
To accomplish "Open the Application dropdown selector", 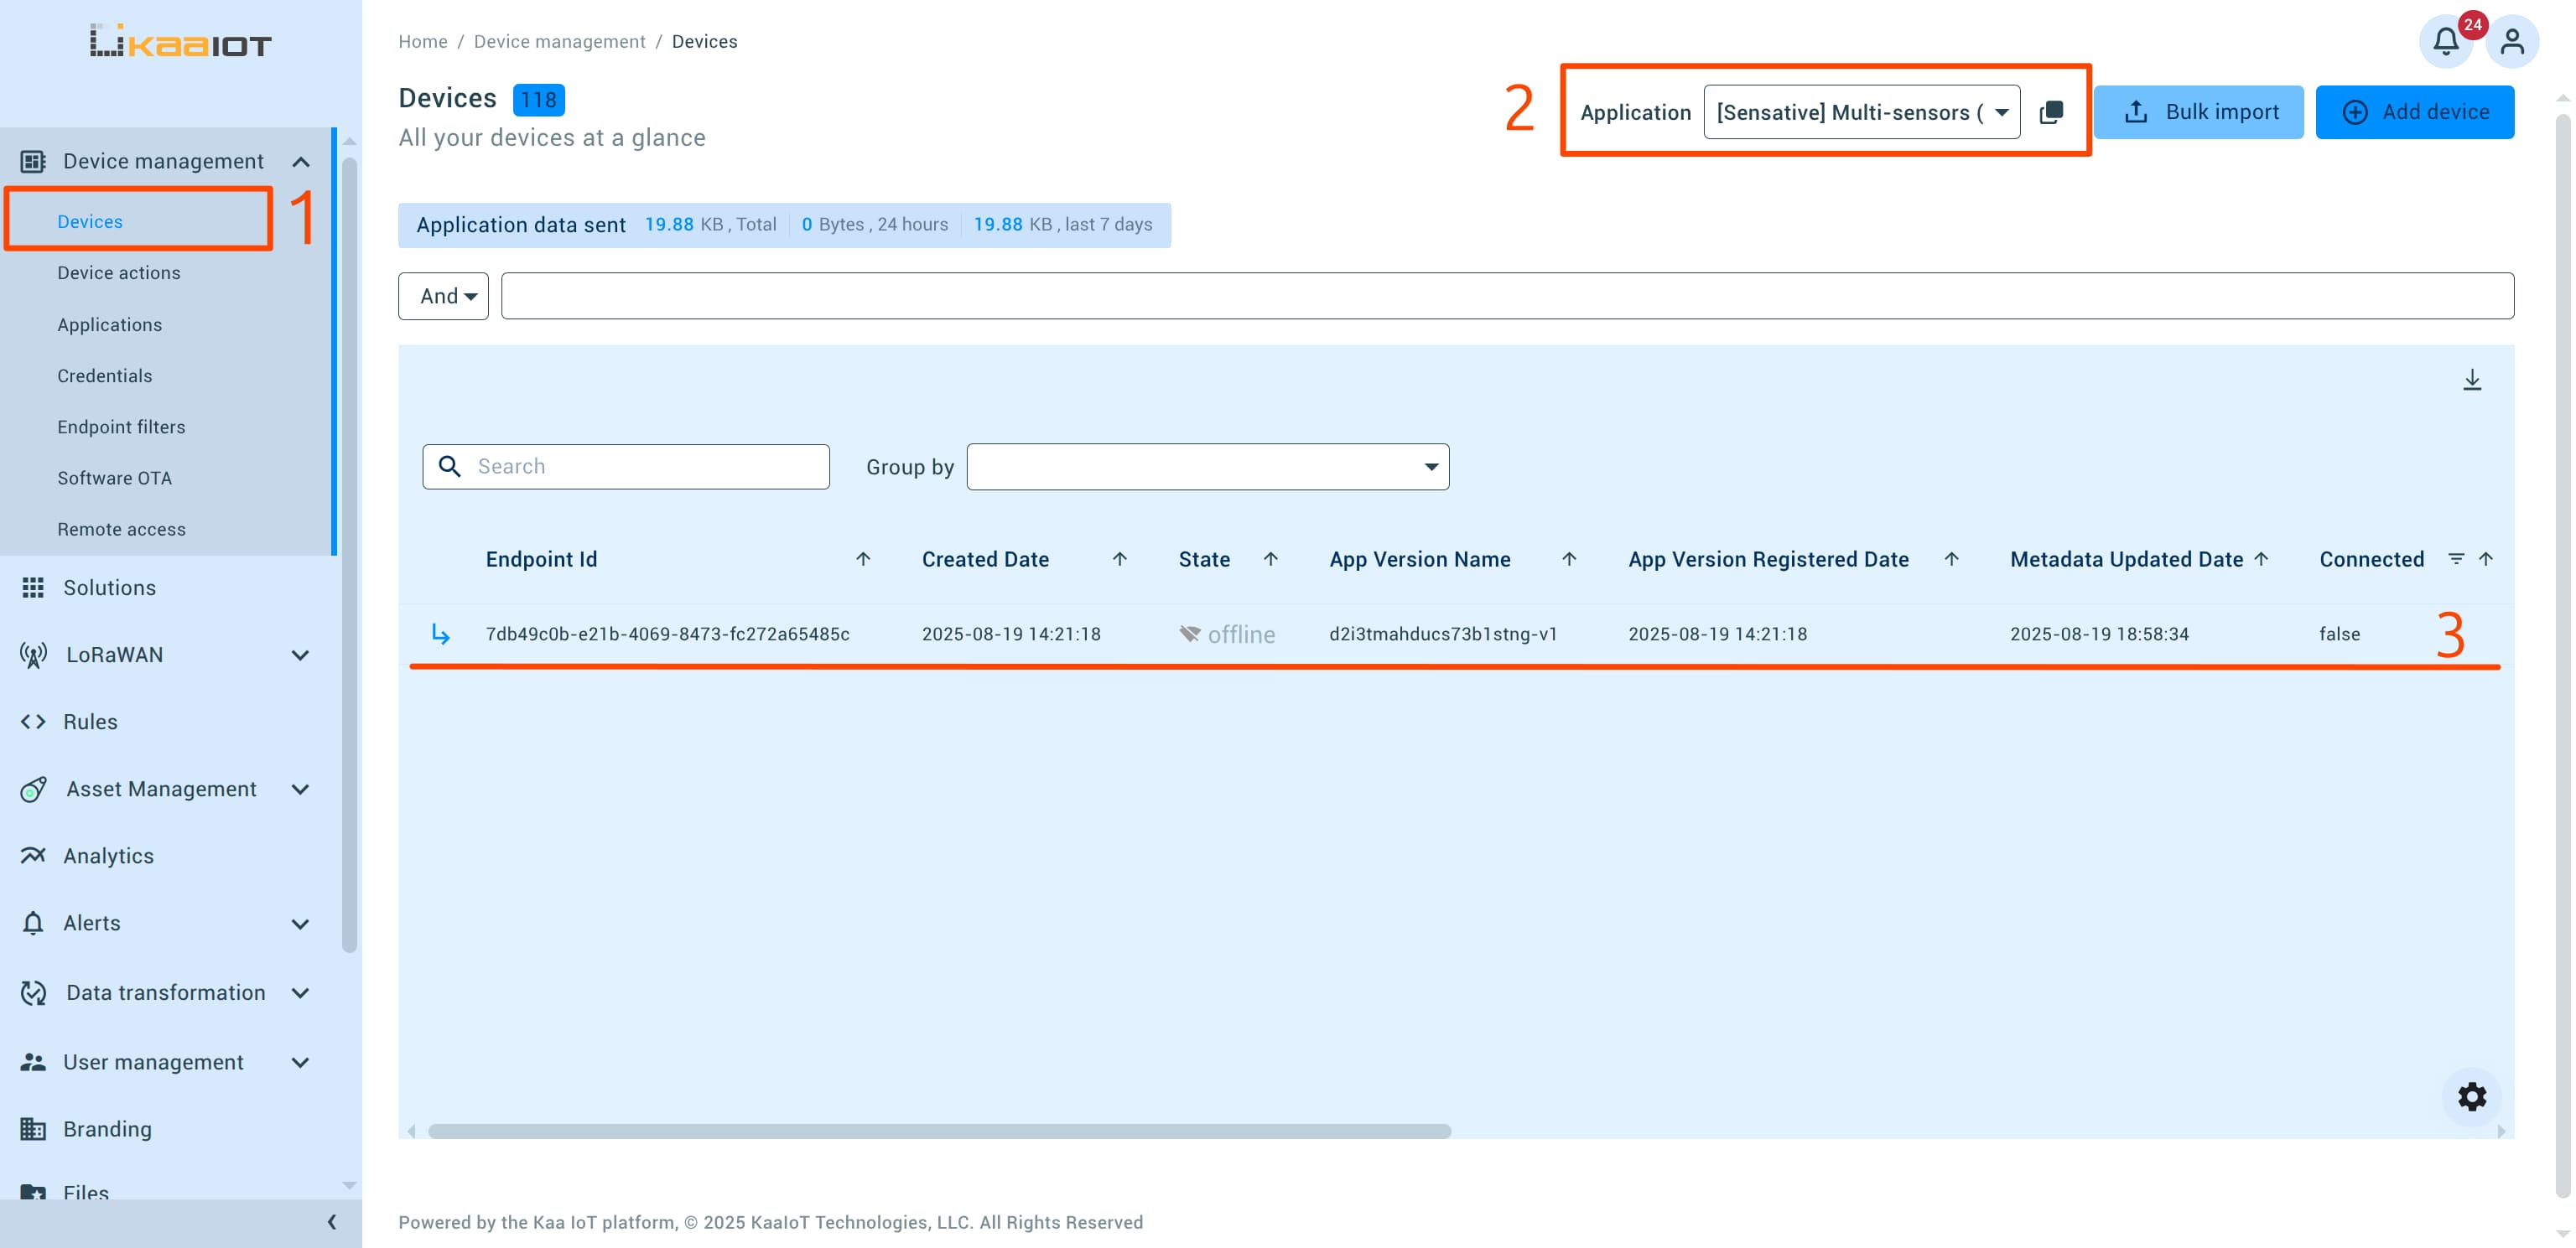I will pyautogui.click(x=1861, y=112).
